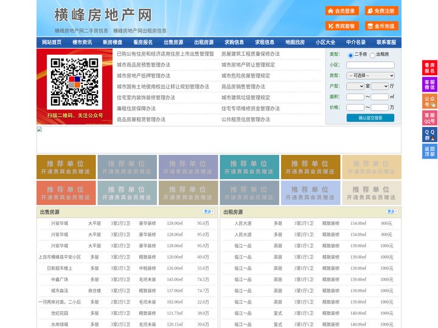The width and height of the screenshot is (438, 328).
Task: Focus the minimum 面积 field
Action: pyautogui.click(x=355, y=97)
